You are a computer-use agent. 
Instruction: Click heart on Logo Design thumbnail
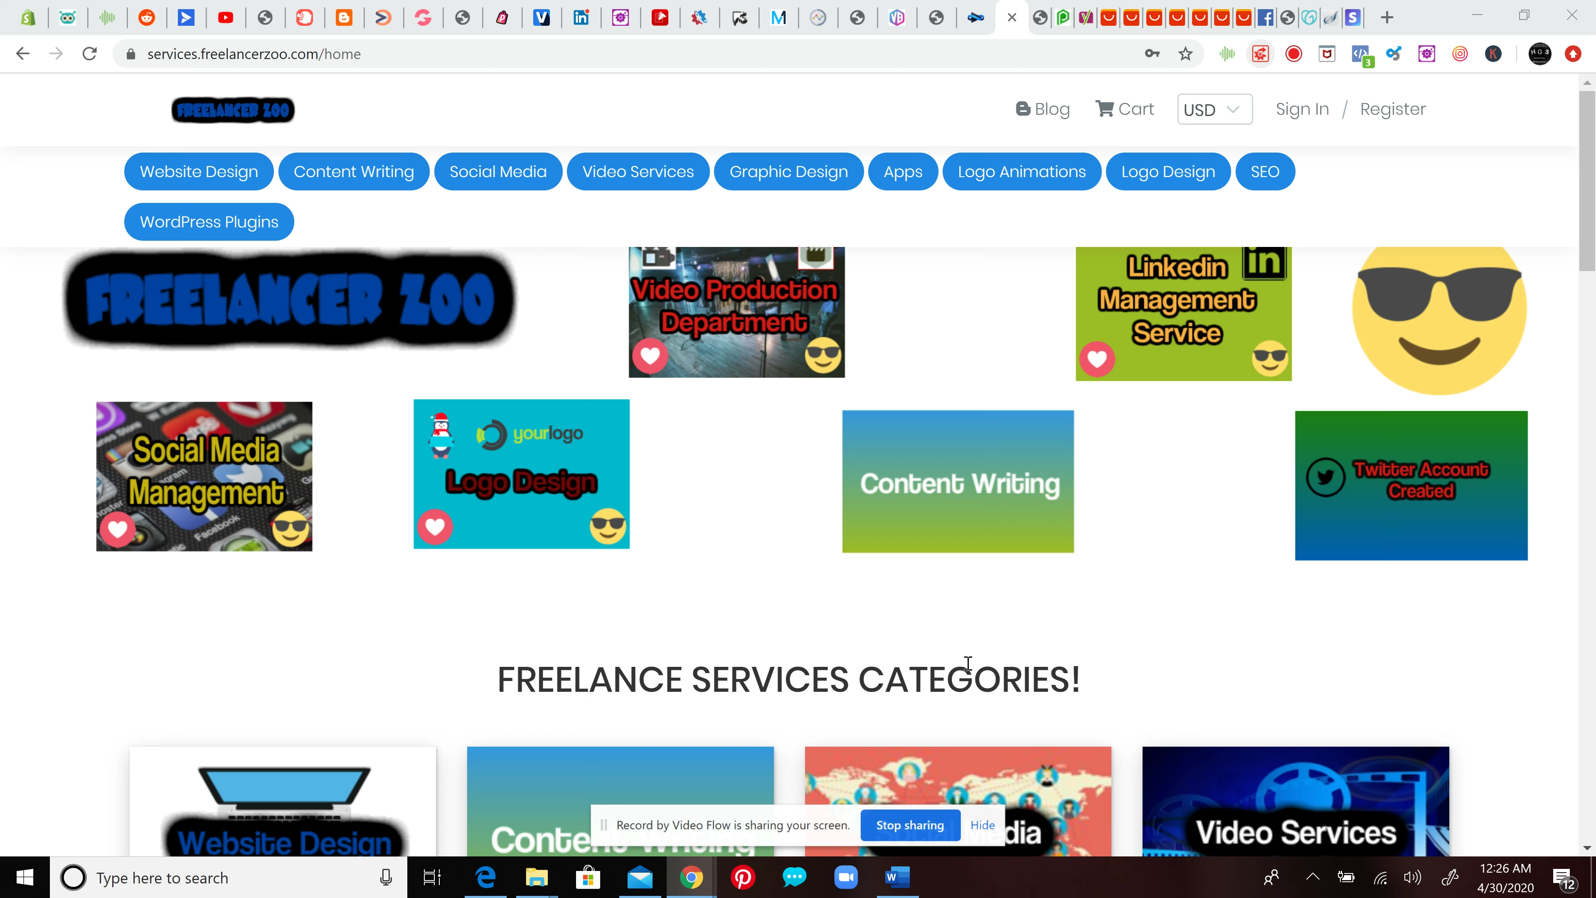(434, 527)
